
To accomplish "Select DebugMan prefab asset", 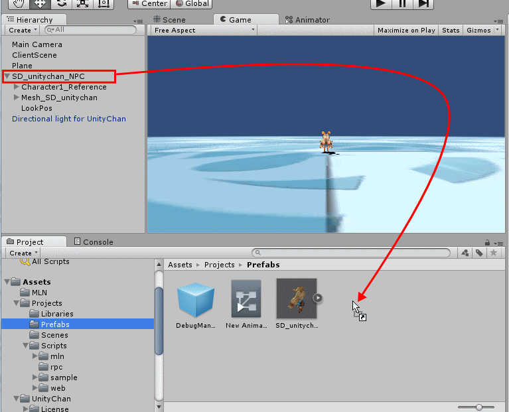I will pyautogui.click(x=195, y=305).
